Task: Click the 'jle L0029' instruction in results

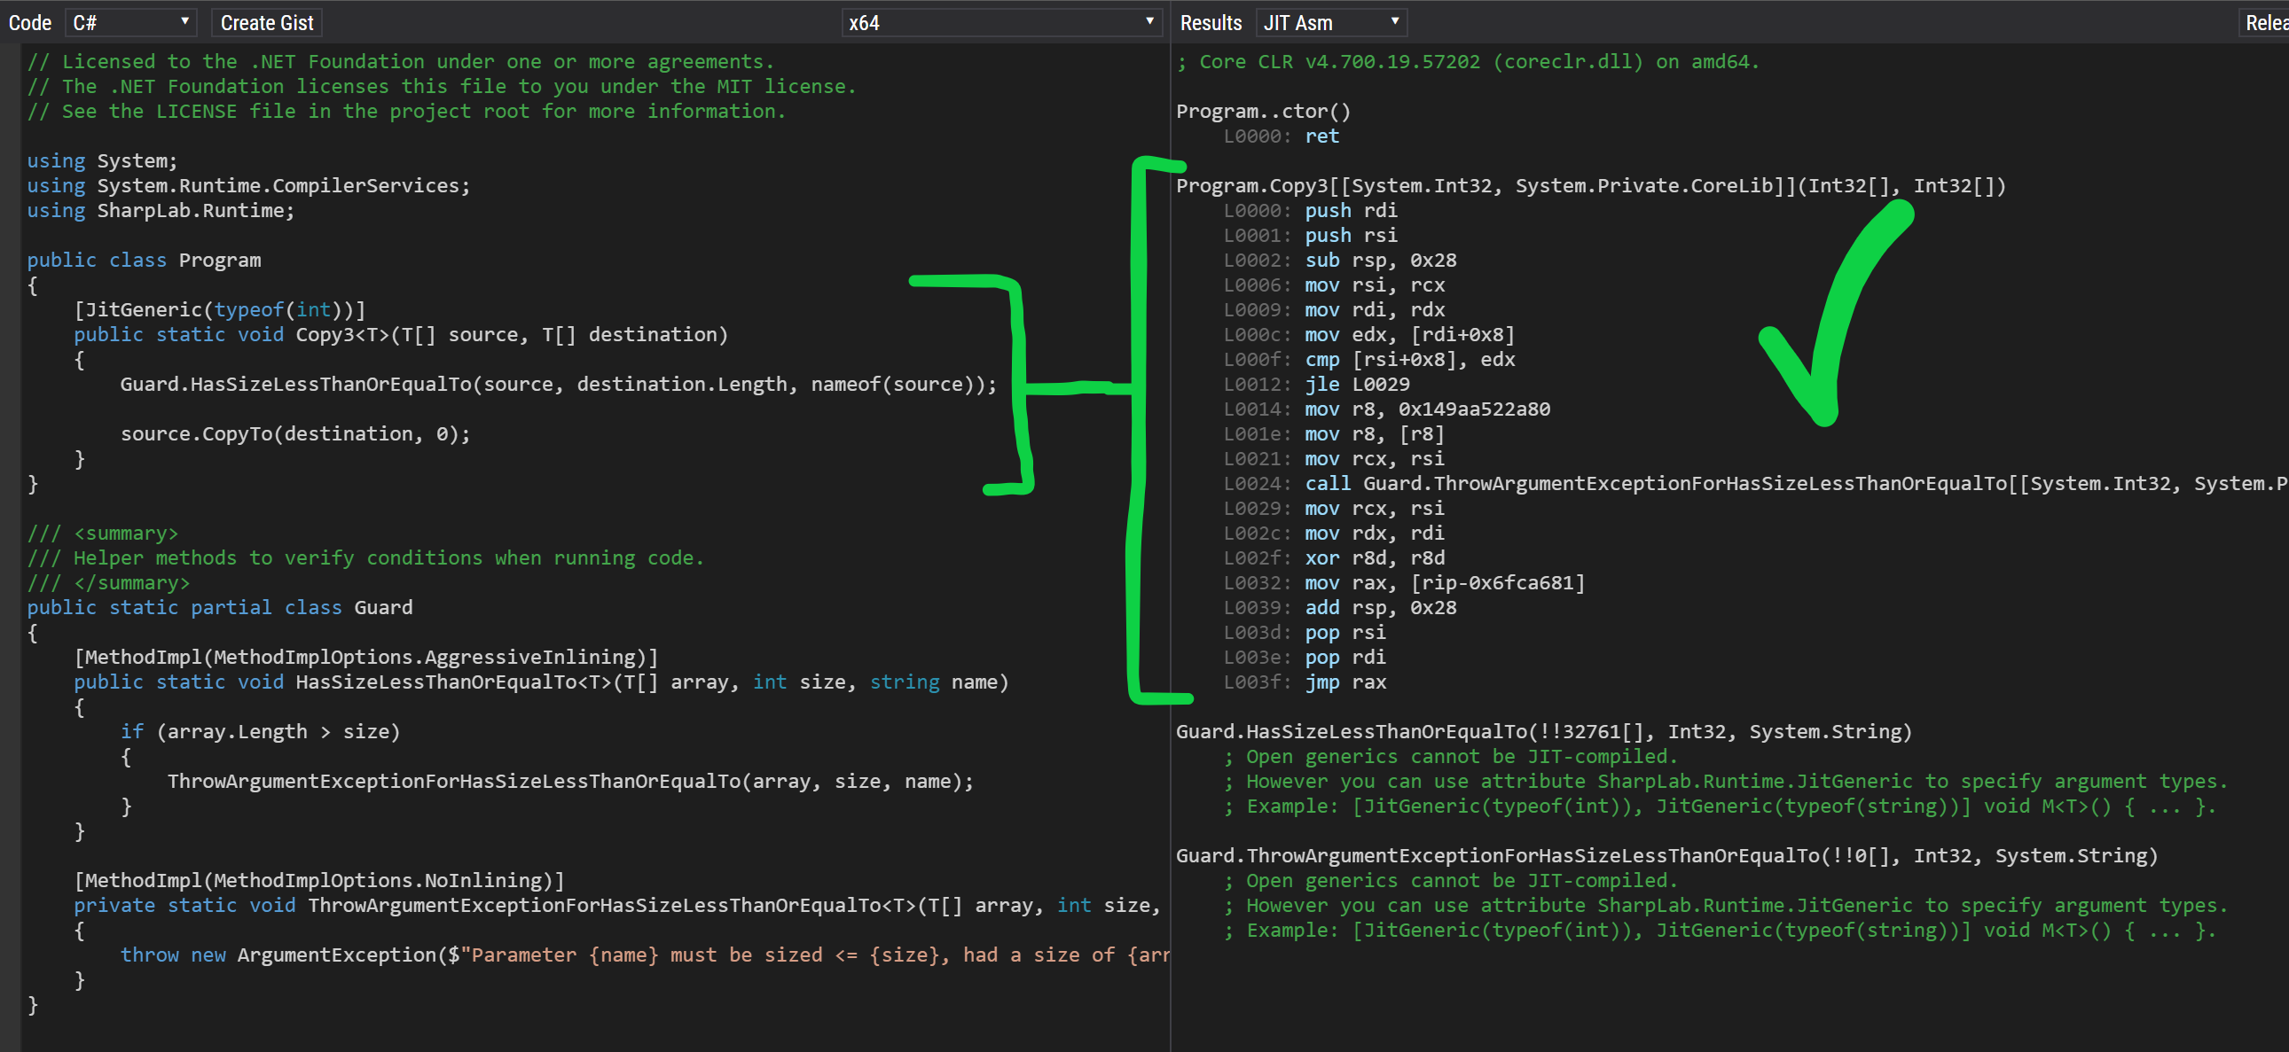Action: coord(1356,385)
